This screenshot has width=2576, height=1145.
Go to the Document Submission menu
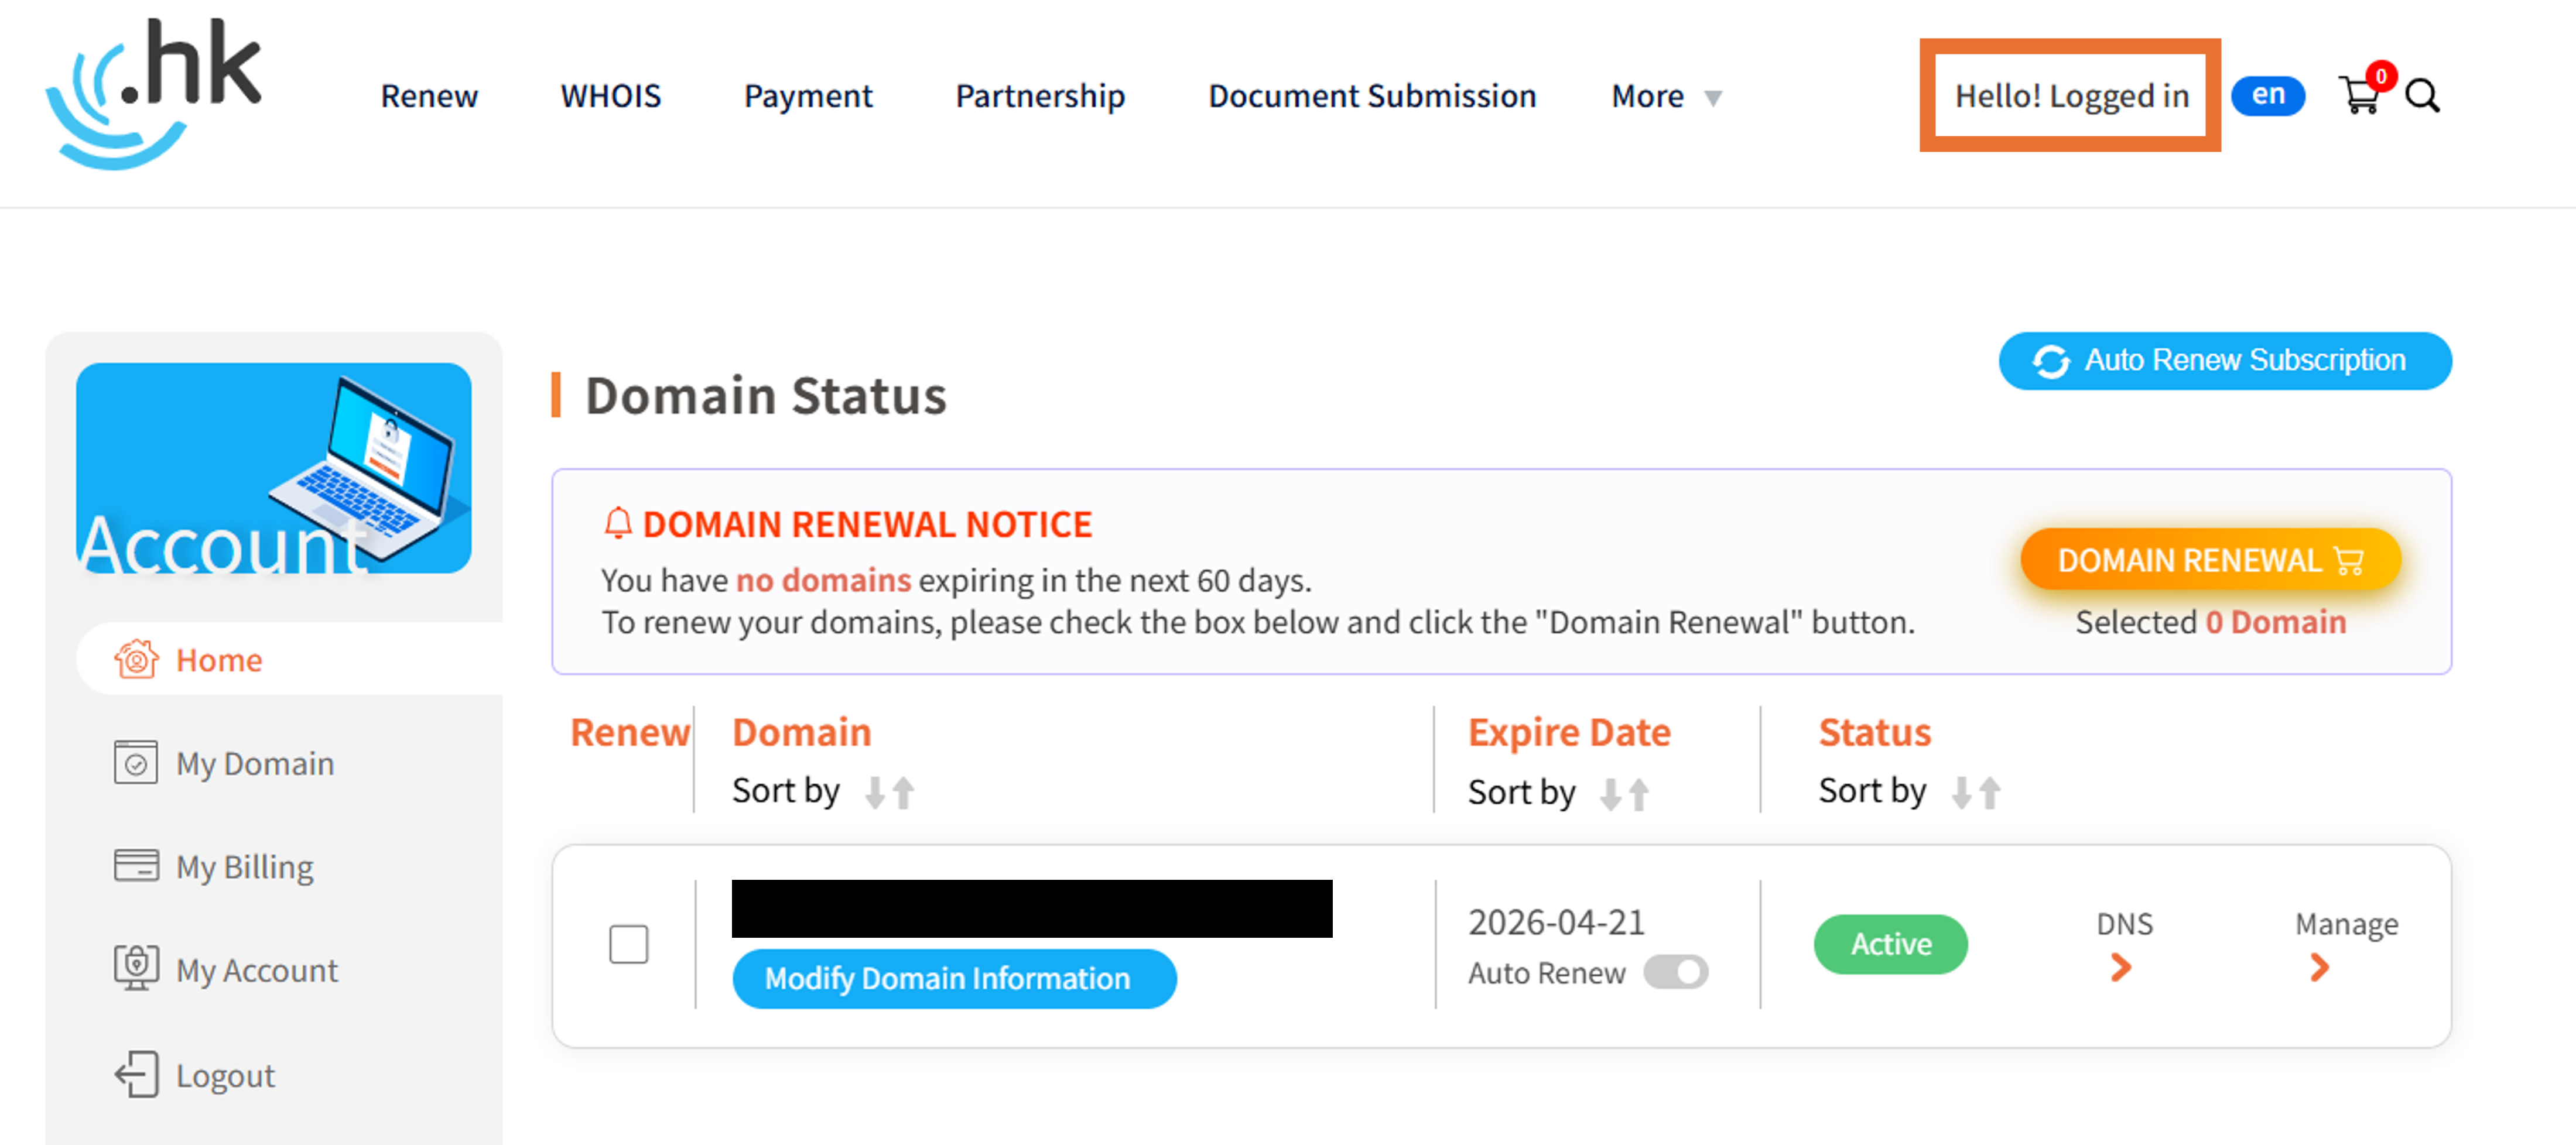point(1372,96)
